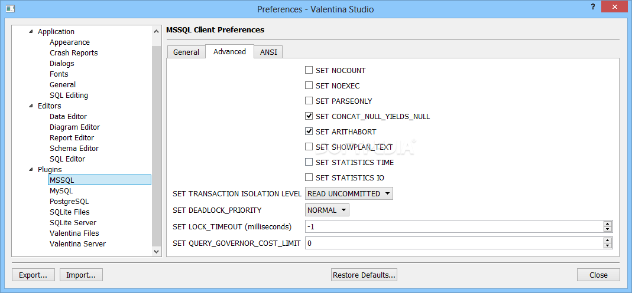Collapse the Application tree group

[31, 32]
